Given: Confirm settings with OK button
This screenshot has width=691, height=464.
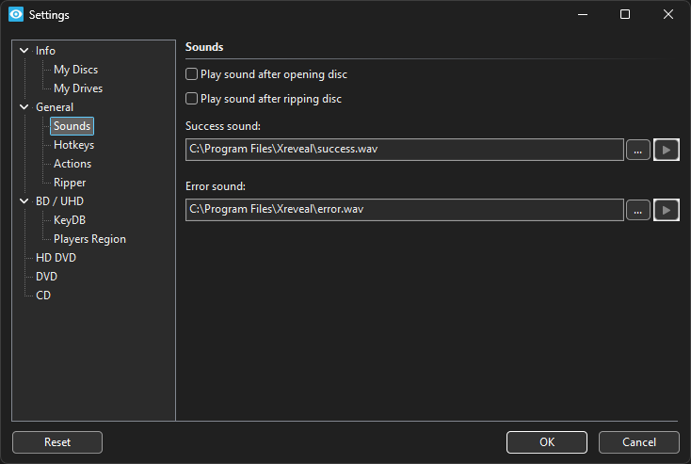Looking at the screenshot, I should click(546, 442).
